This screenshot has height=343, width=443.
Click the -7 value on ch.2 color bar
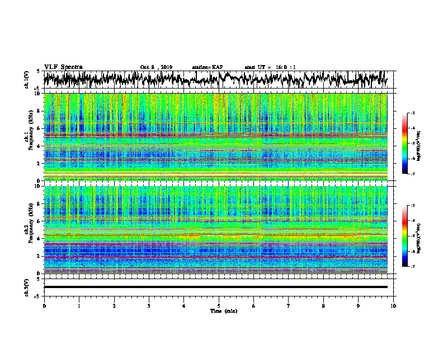click(413, 267)
